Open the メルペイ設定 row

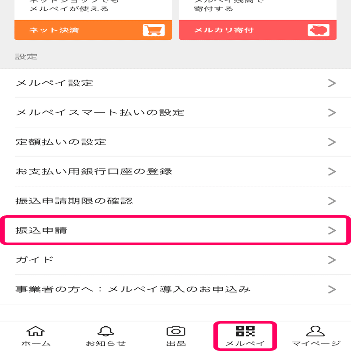[175, 83]
